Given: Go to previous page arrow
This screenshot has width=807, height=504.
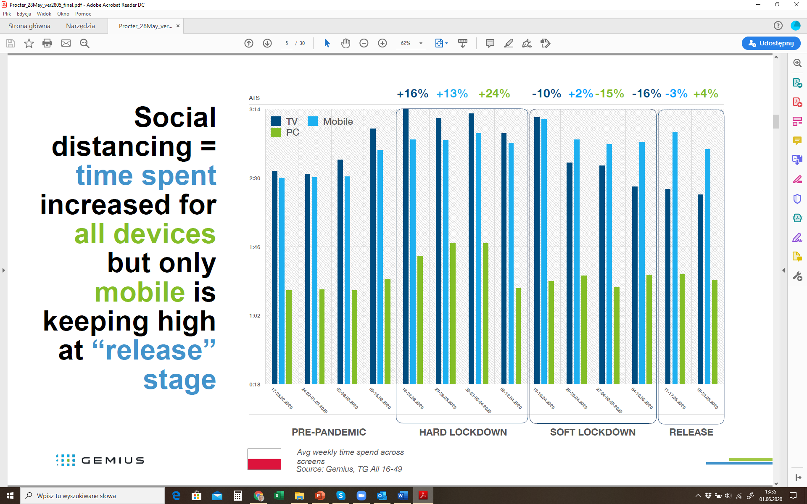Looking at the screenshot, I should (x=249, y=43).
